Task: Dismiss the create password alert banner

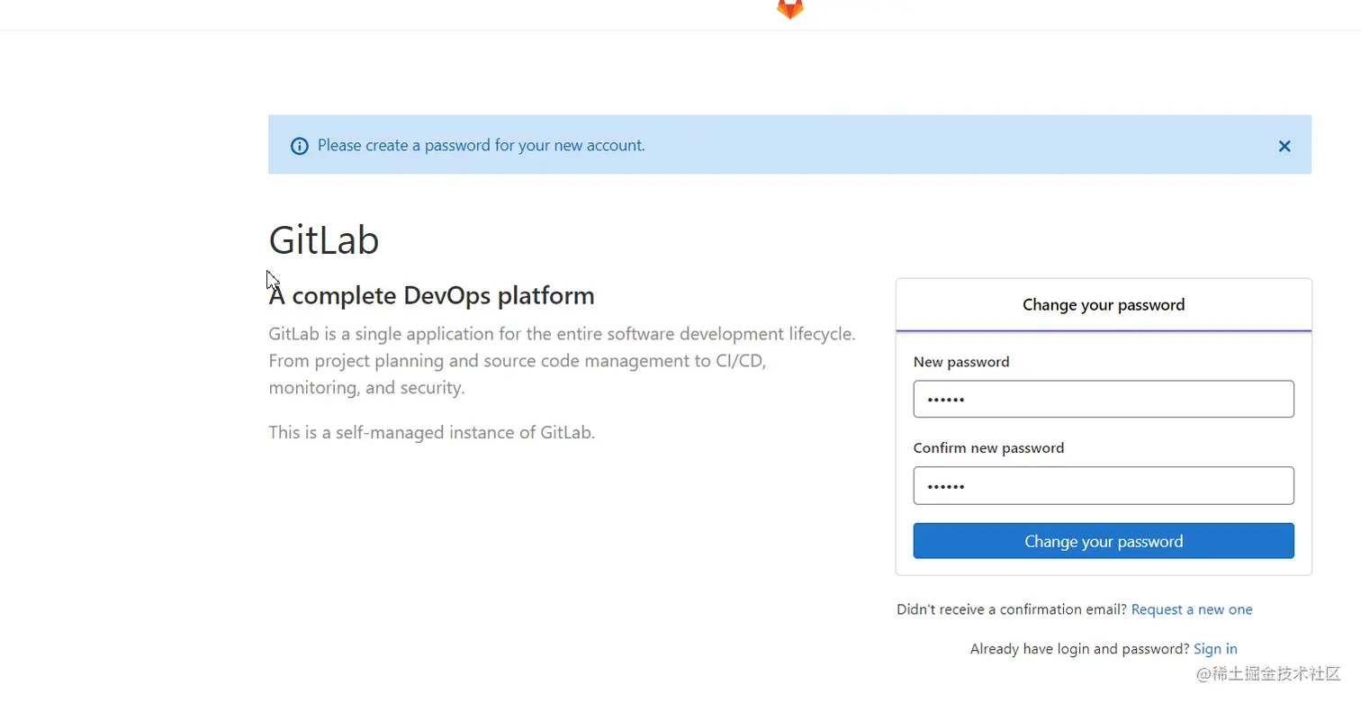Action: click(x=1284, y=146)
